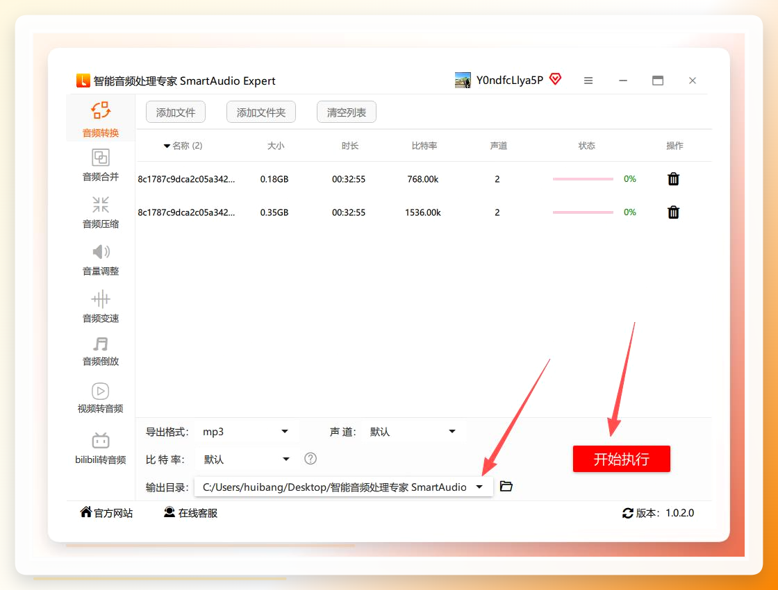
Task: Delete the 0.35GB file with trash icon
Action: coord(673,212)
